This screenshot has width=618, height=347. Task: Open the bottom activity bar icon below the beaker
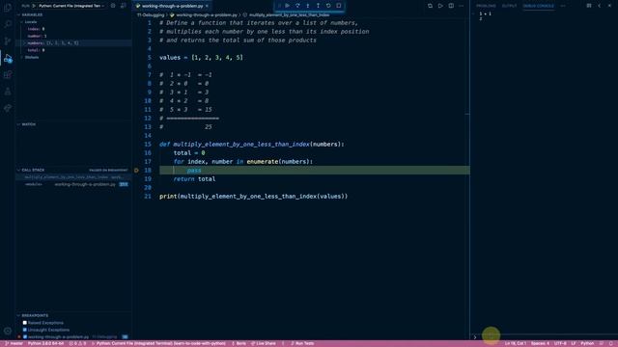click(x=8, y=108)
